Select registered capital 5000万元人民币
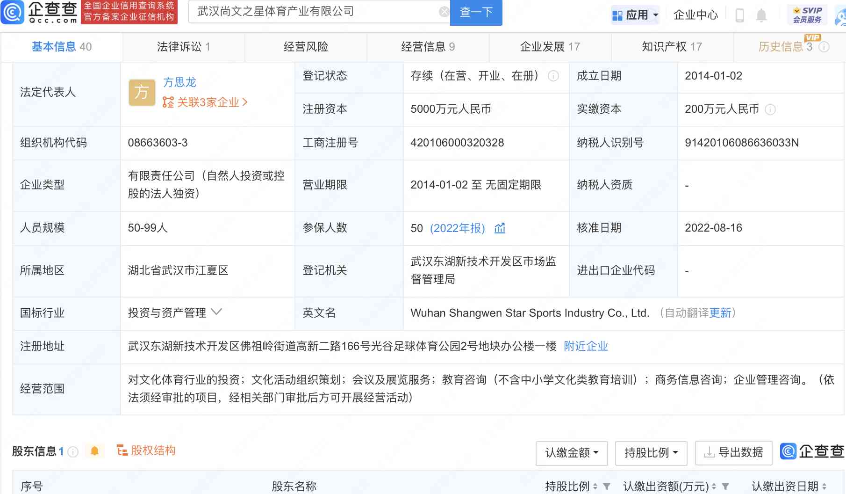 pos(451,109)
